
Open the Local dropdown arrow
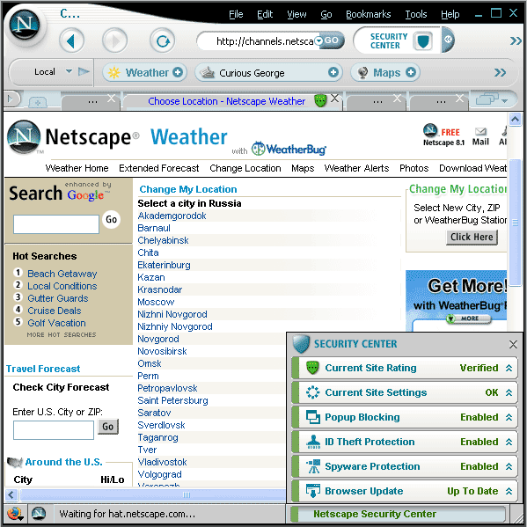tap(69, 71)
